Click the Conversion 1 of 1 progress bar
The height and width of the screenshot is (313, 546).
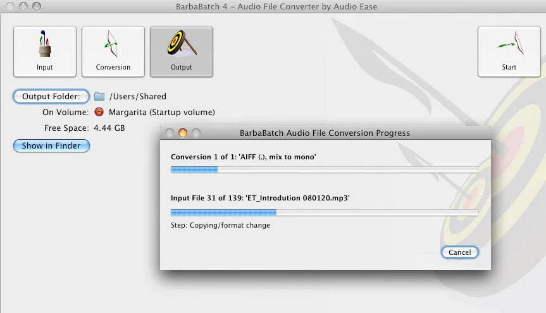325,169
